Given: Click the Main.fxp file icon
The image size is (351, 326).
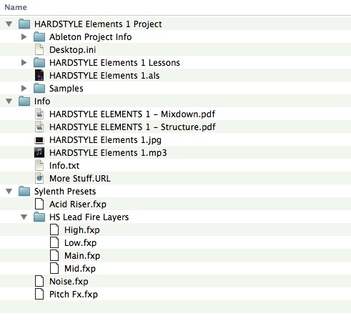Looking at the screenshot, I should tap(54, 255).
